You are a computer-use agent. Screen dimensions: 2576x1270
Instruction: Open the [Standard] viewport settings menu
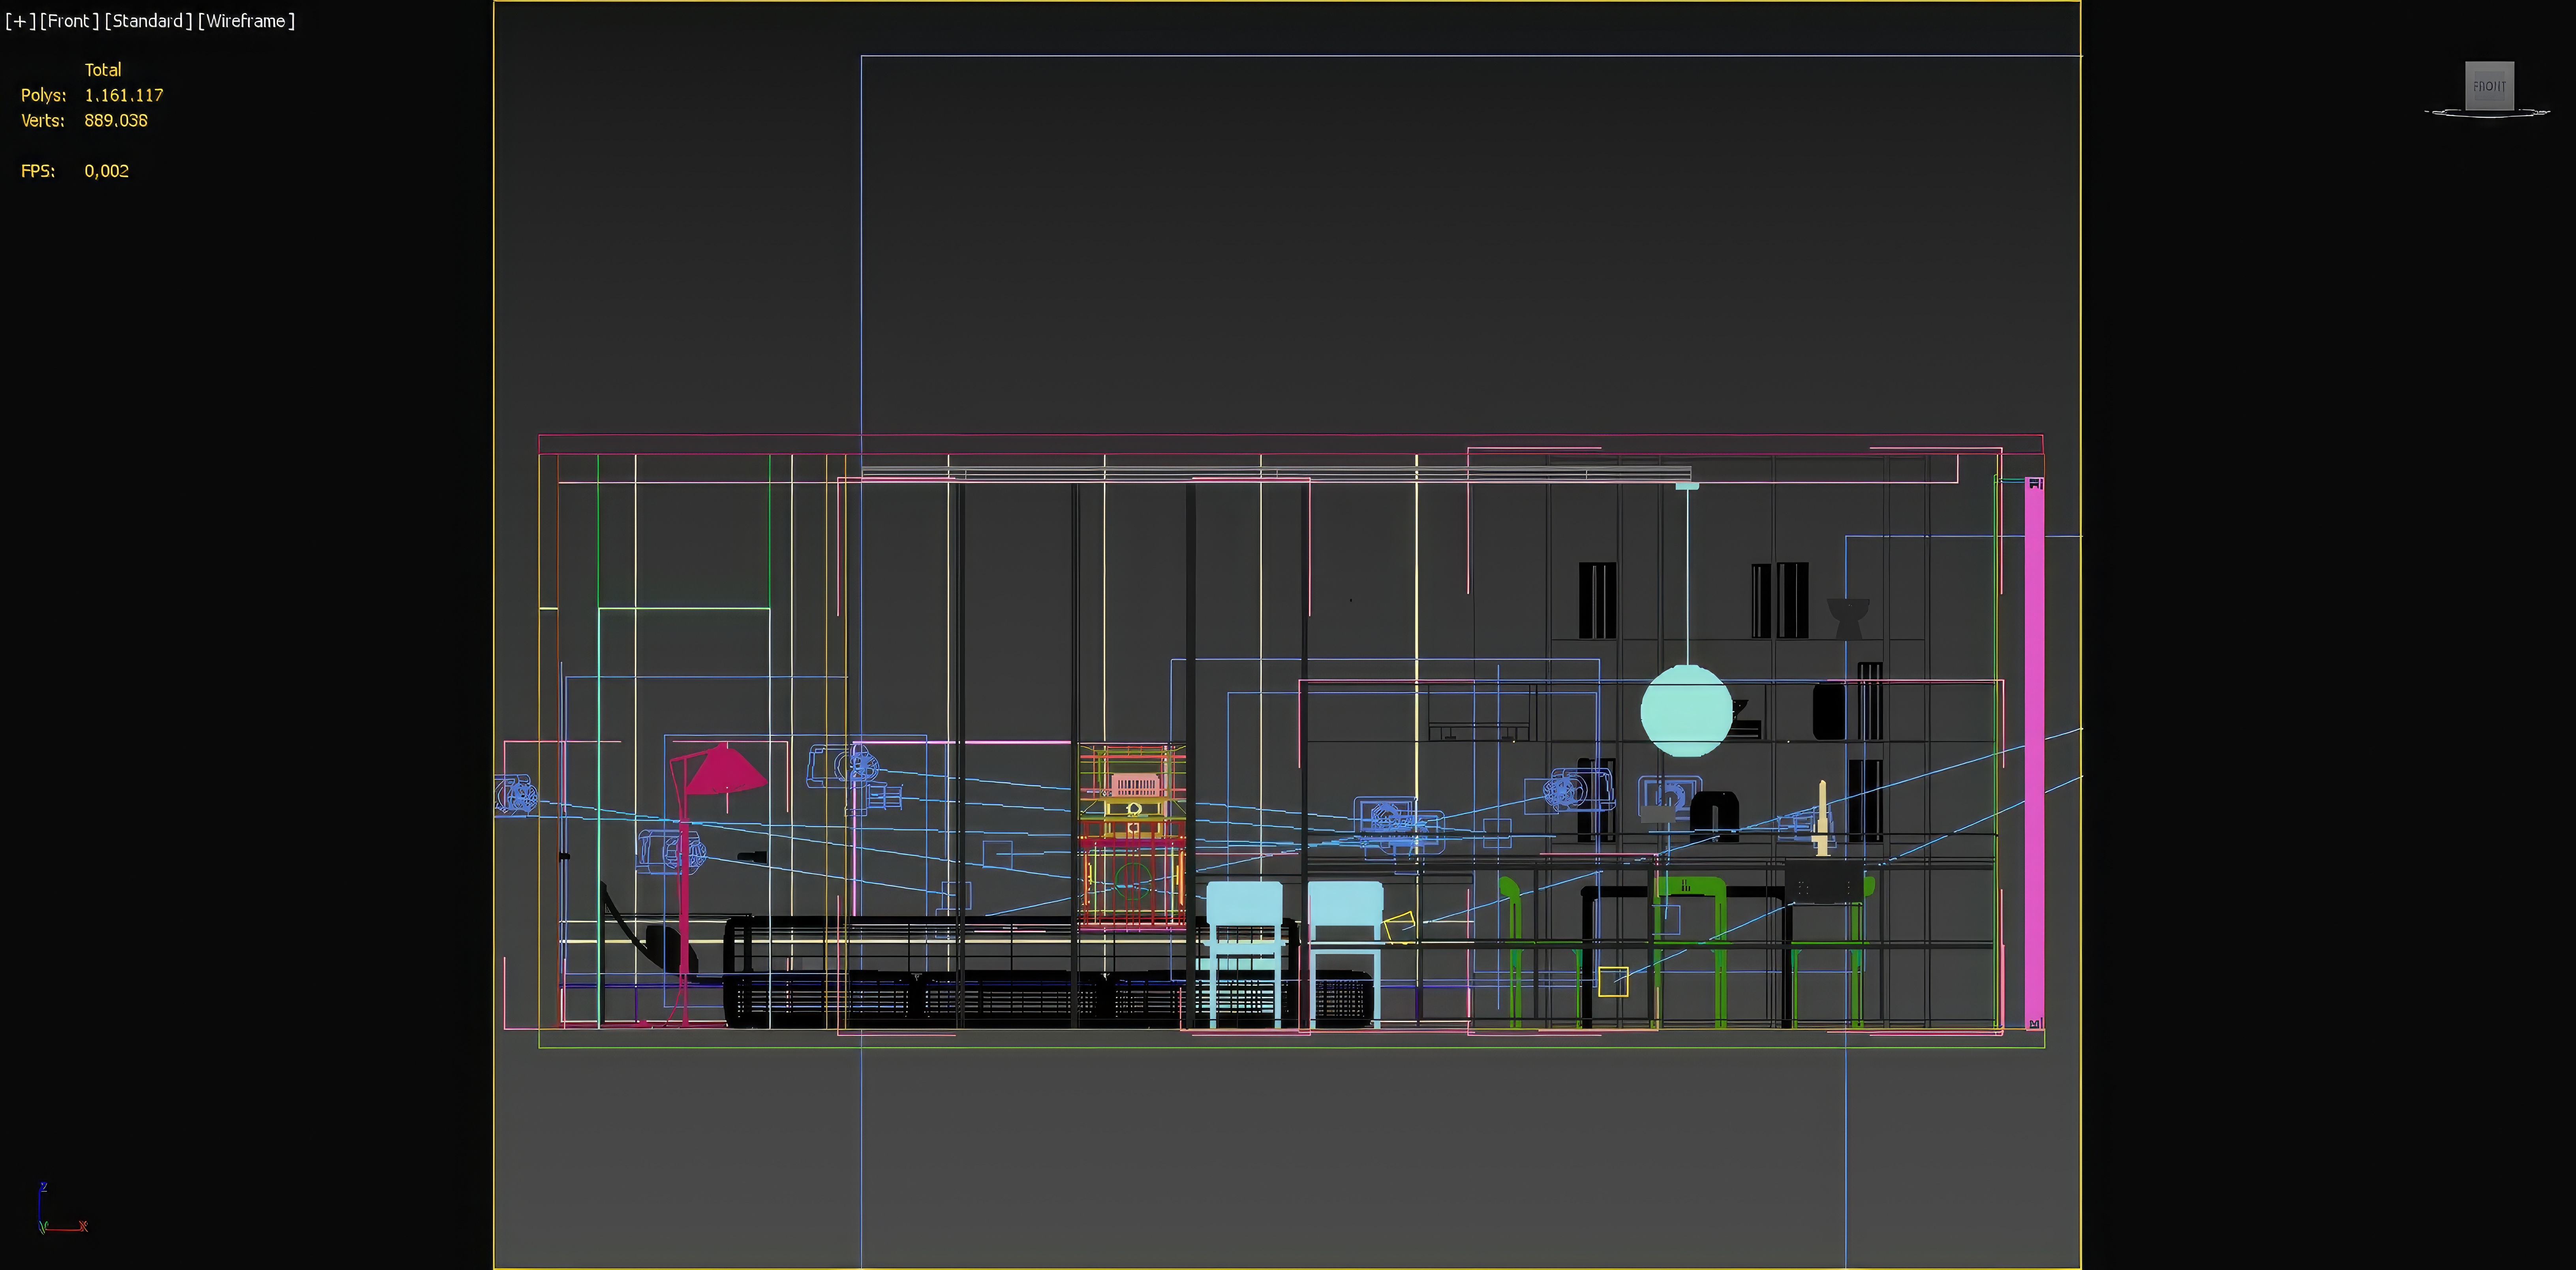148,21
